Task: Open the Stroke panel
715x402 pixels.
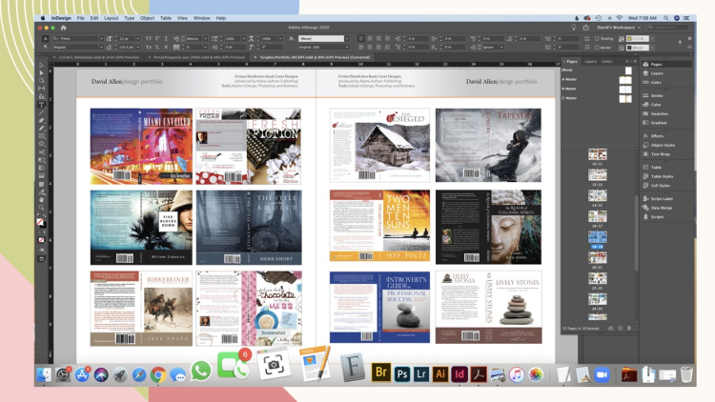Action: point(656,95)
